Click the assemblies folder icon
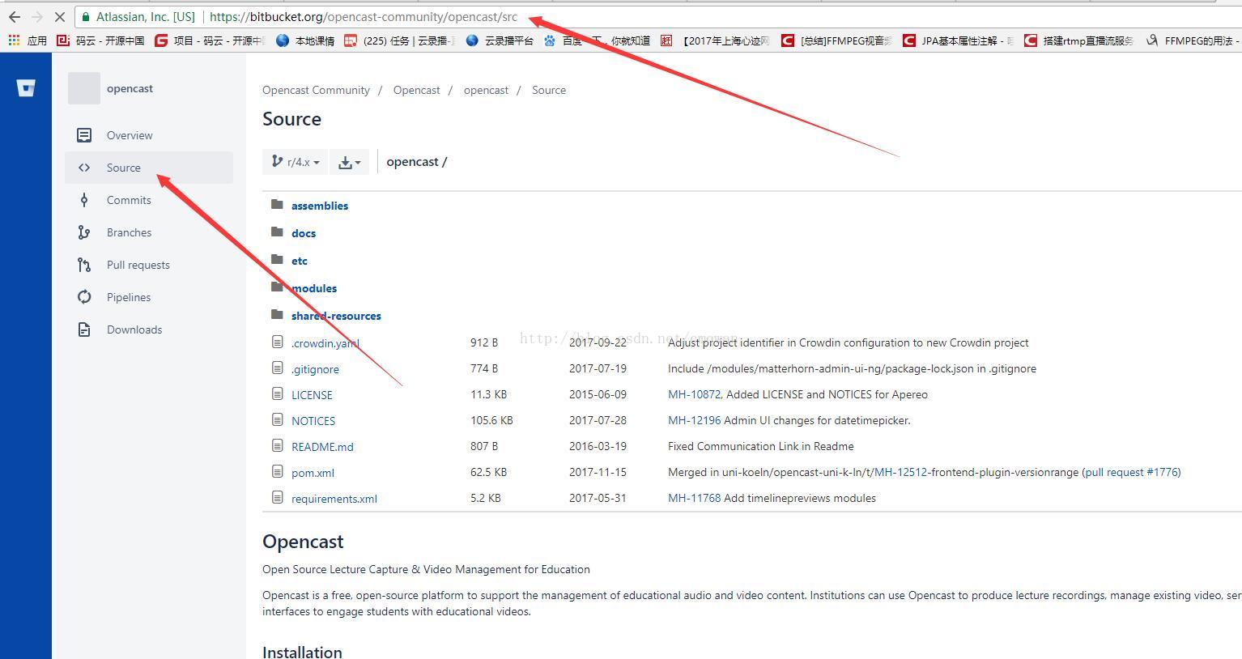 [277, 204]
